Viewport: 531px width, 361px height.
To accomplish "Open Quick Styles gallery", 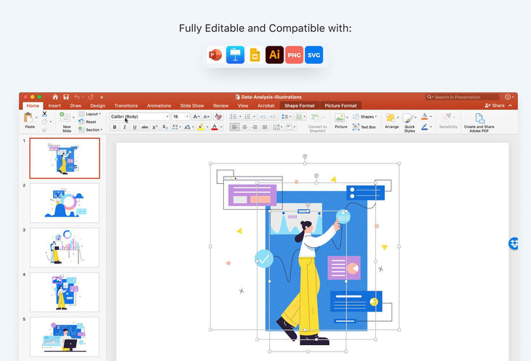I will (x=410, y=121).
